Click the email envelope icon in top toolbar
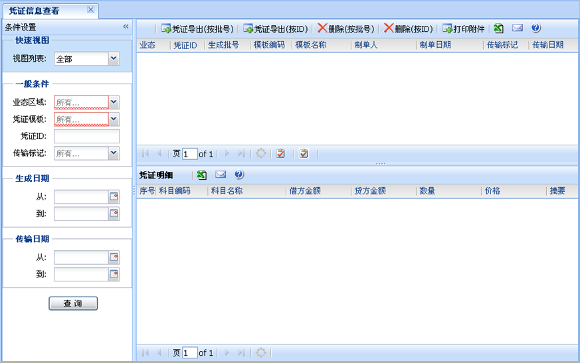Viewport: 580px width, 363px height. click(517, 29)
